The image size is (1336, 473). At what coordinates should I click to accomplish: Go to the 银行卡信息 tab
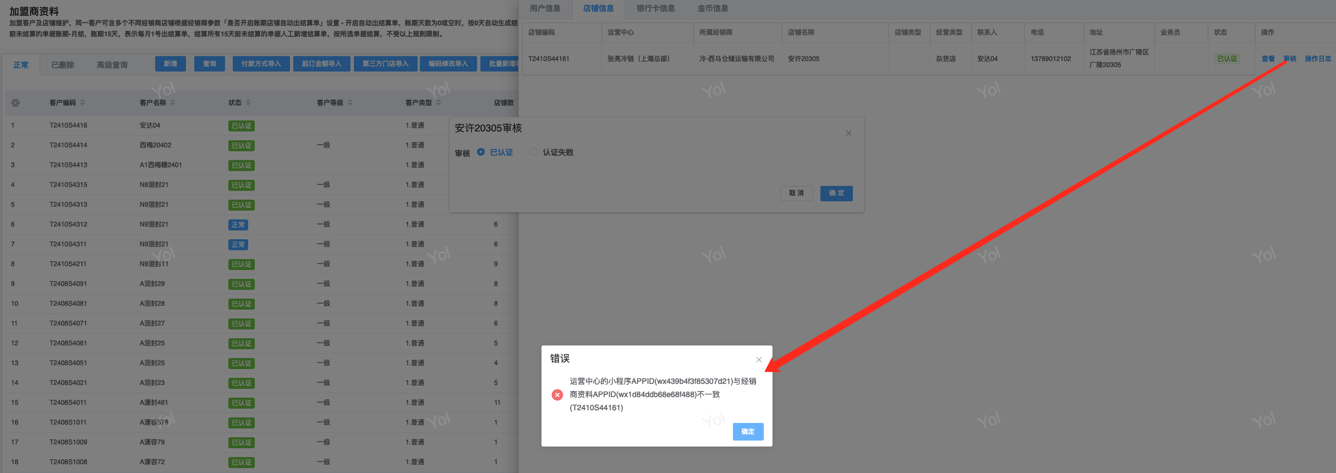655,8
